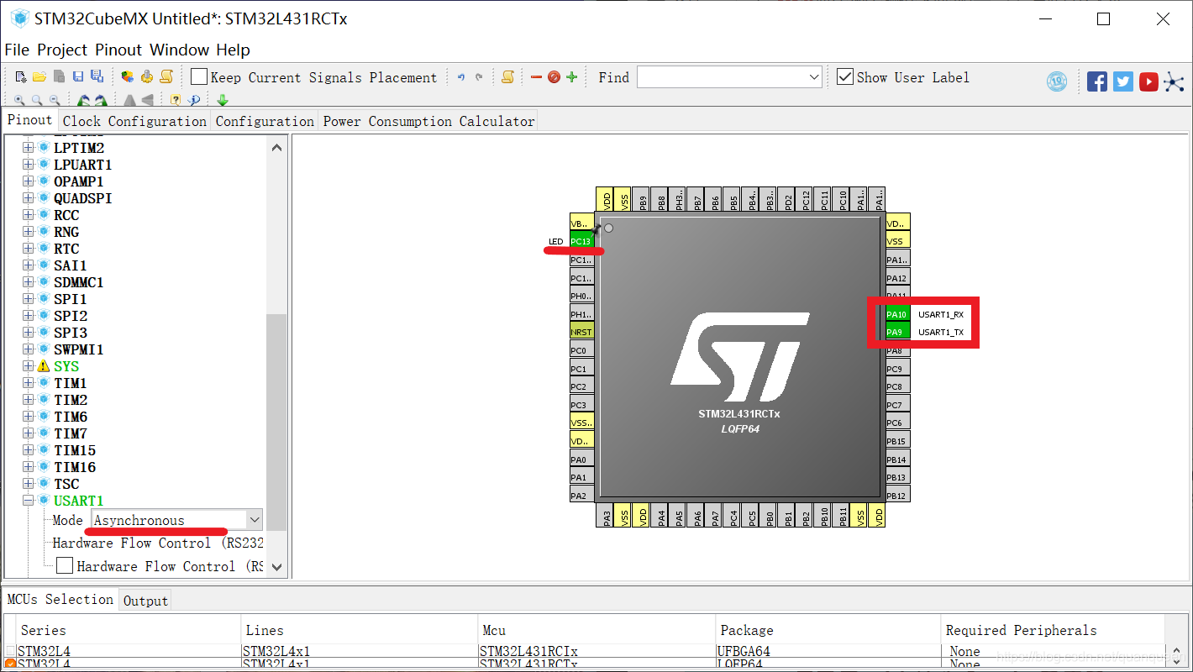The width and height of the screenshot is (1193, 672).
Task: Expand the SPI2 tree node
Action: pyautogui.click(x=29, y=316)
